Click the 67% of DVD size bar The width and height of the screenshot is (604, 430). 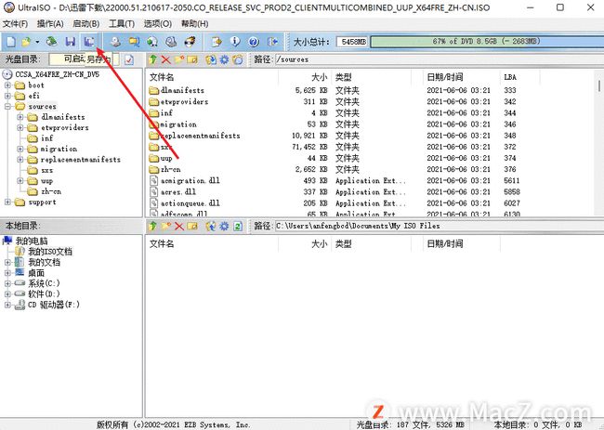[487, 42]
